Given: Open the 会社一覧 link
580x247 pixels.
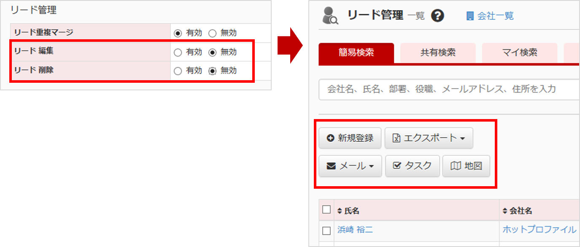Looking at the screenshot, I should (490, 16).
